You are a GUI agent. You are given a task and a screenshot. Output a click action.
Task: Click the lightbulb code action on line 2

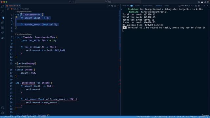pos(16,17)
